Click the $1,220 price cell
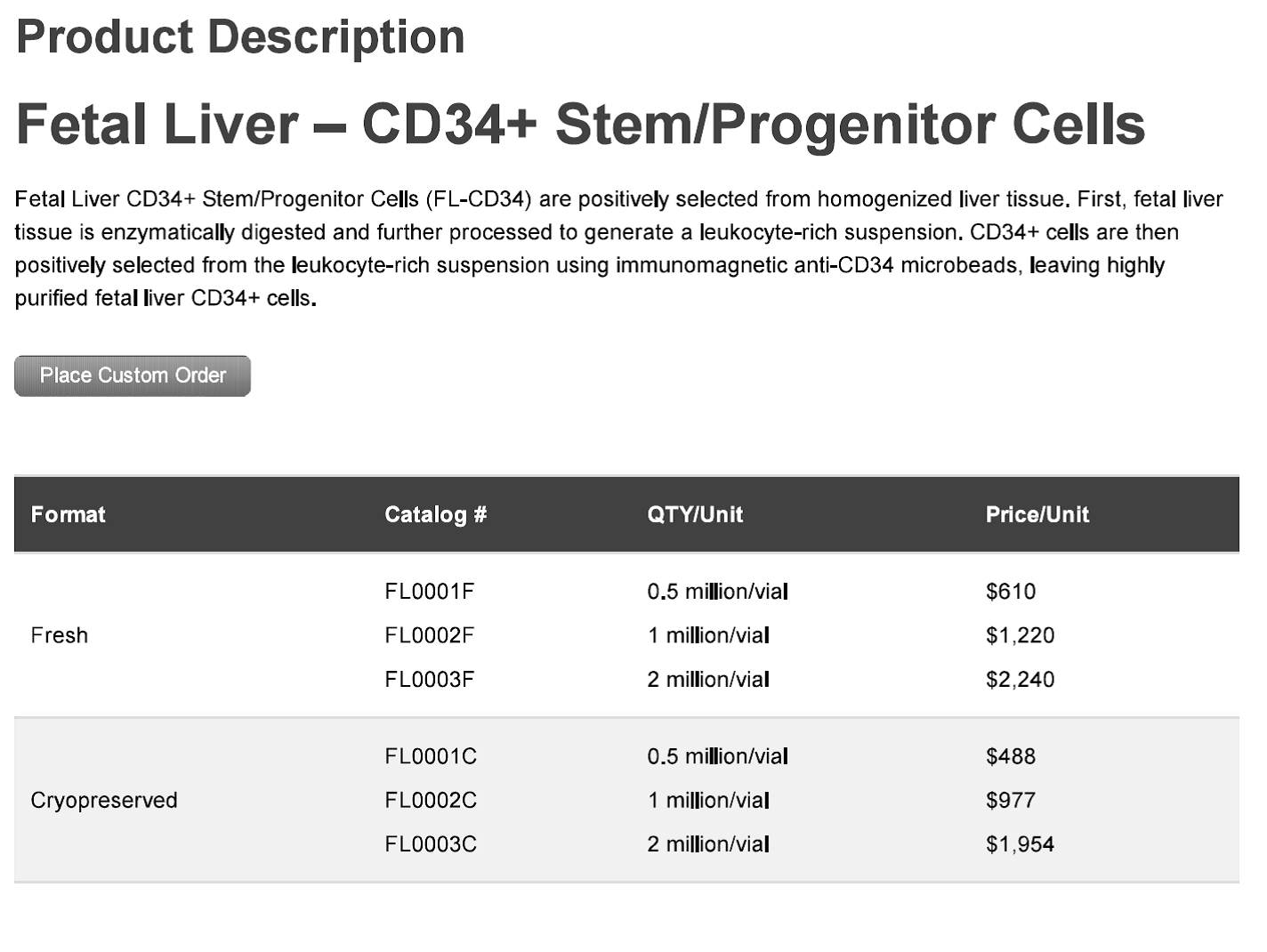 tap(1020, 635)
